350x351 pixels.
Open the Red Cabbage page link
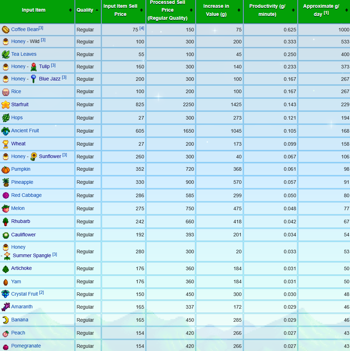point(26,195)
